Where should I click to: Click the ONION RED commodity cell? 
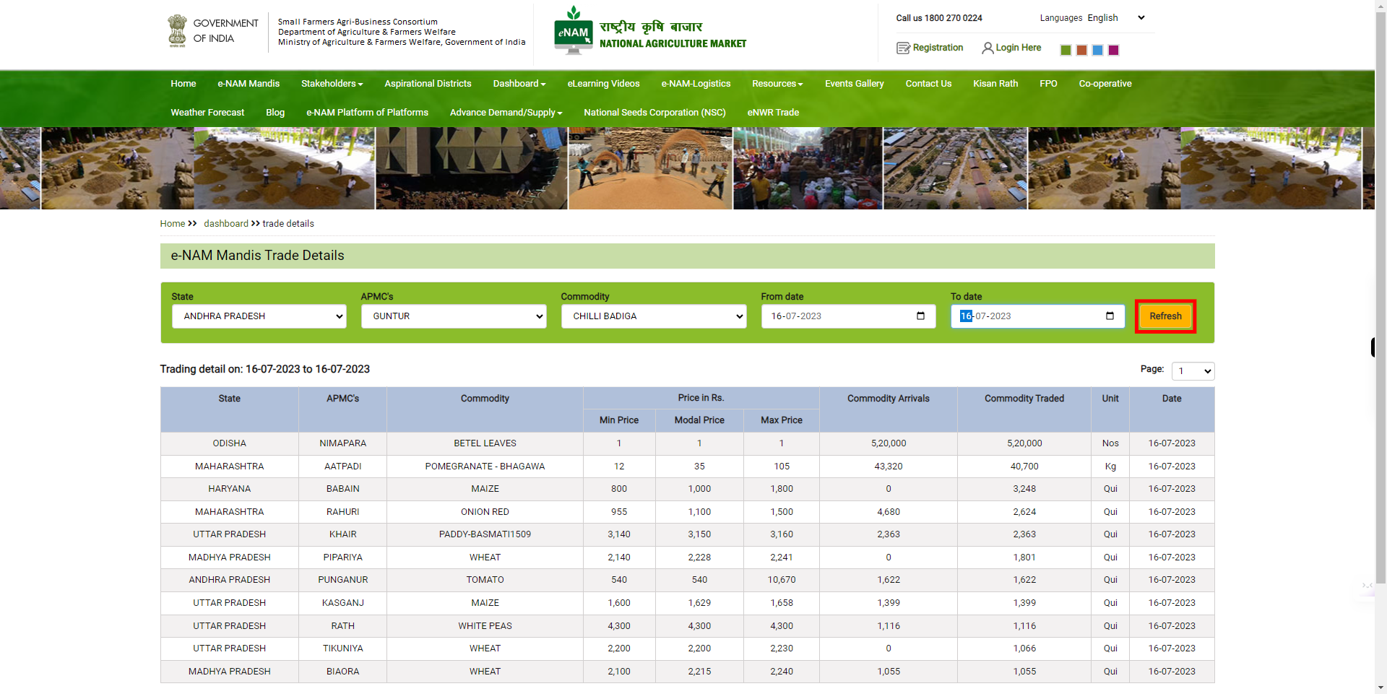[485, 512]
